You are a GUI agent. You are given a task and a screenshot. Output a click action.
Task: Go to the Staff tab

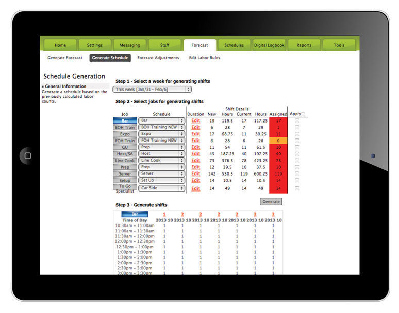pos(164,45)
